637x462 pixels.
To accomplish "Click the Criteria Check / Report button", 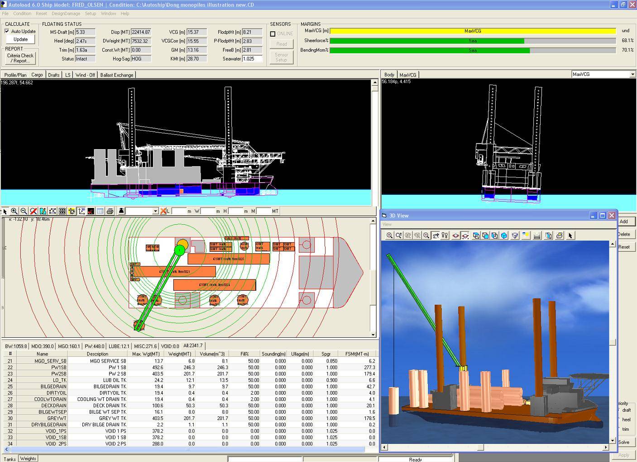I will (x=20, y=57).
